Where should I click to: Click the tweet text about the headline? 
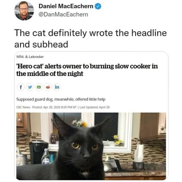[90, 38]
